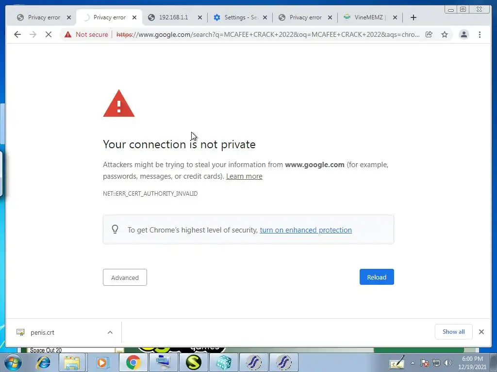This screenshot has width=497, height=372.
Task: Click the large red warning triangle
Action: 119,104
